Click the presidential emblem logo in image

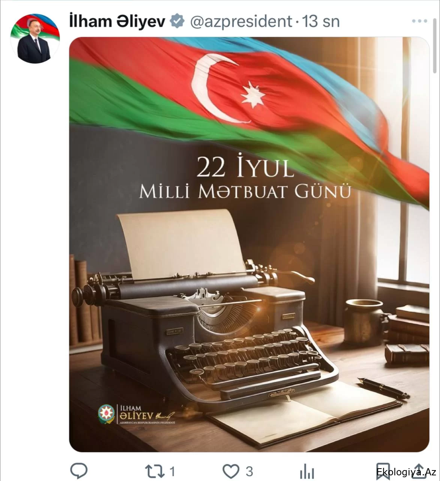[x=106, y=414]
